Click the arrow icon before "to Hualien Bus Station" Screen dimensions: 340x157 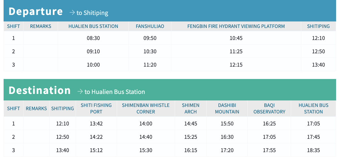pyautogui.click(x=80, y=92)
